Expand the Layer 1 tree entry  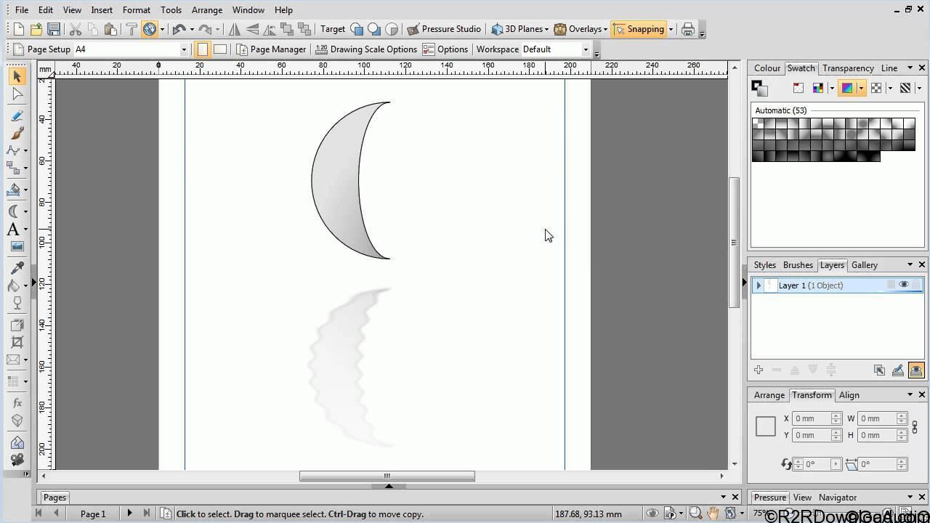(x=759, y=285)
